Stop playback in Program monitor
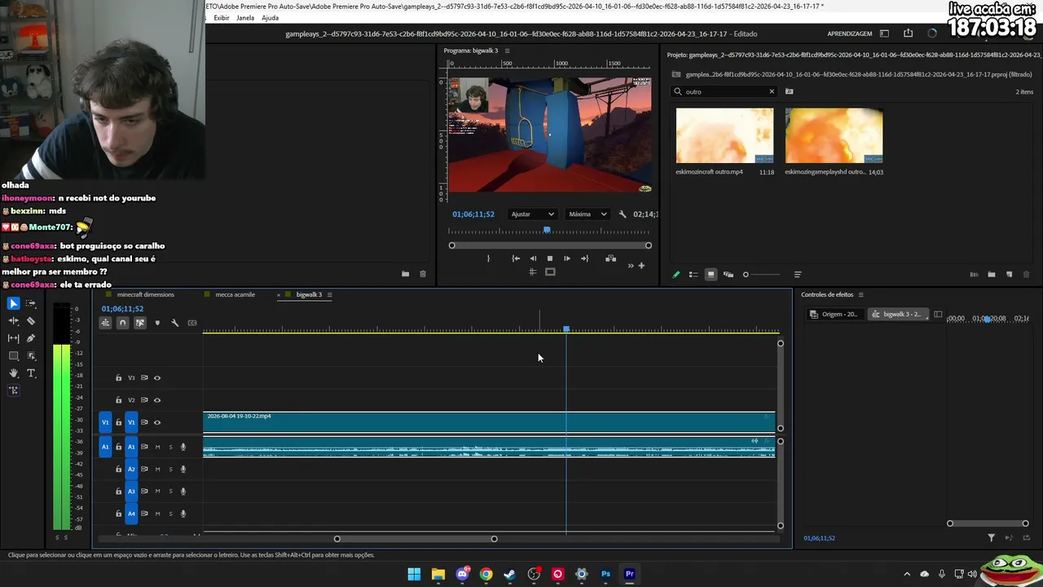The height and width of the screenshot is (587, 1043). (550, 258)
